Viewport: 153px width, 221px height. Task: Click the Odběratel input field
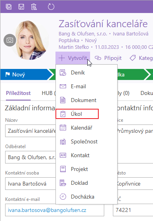(x=30, y=157)
